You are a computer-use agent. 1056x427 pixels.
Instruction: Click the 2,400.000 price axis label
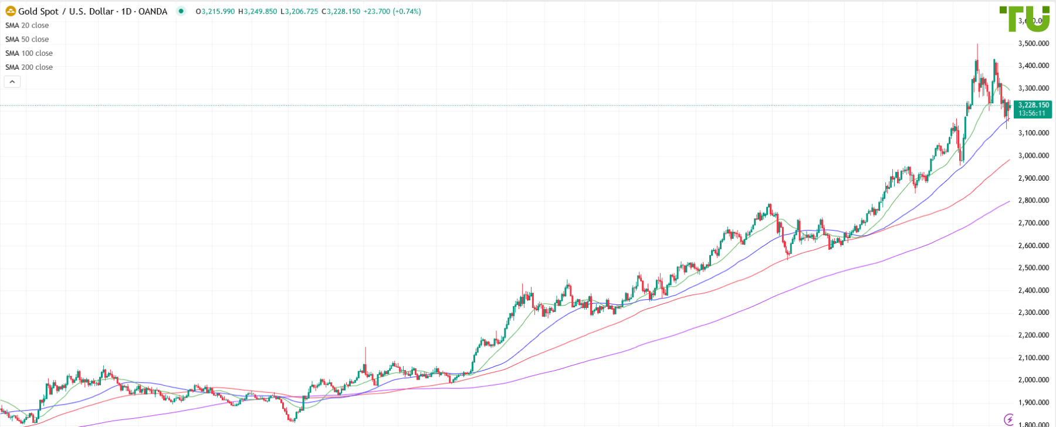(x=1034, y=290)
